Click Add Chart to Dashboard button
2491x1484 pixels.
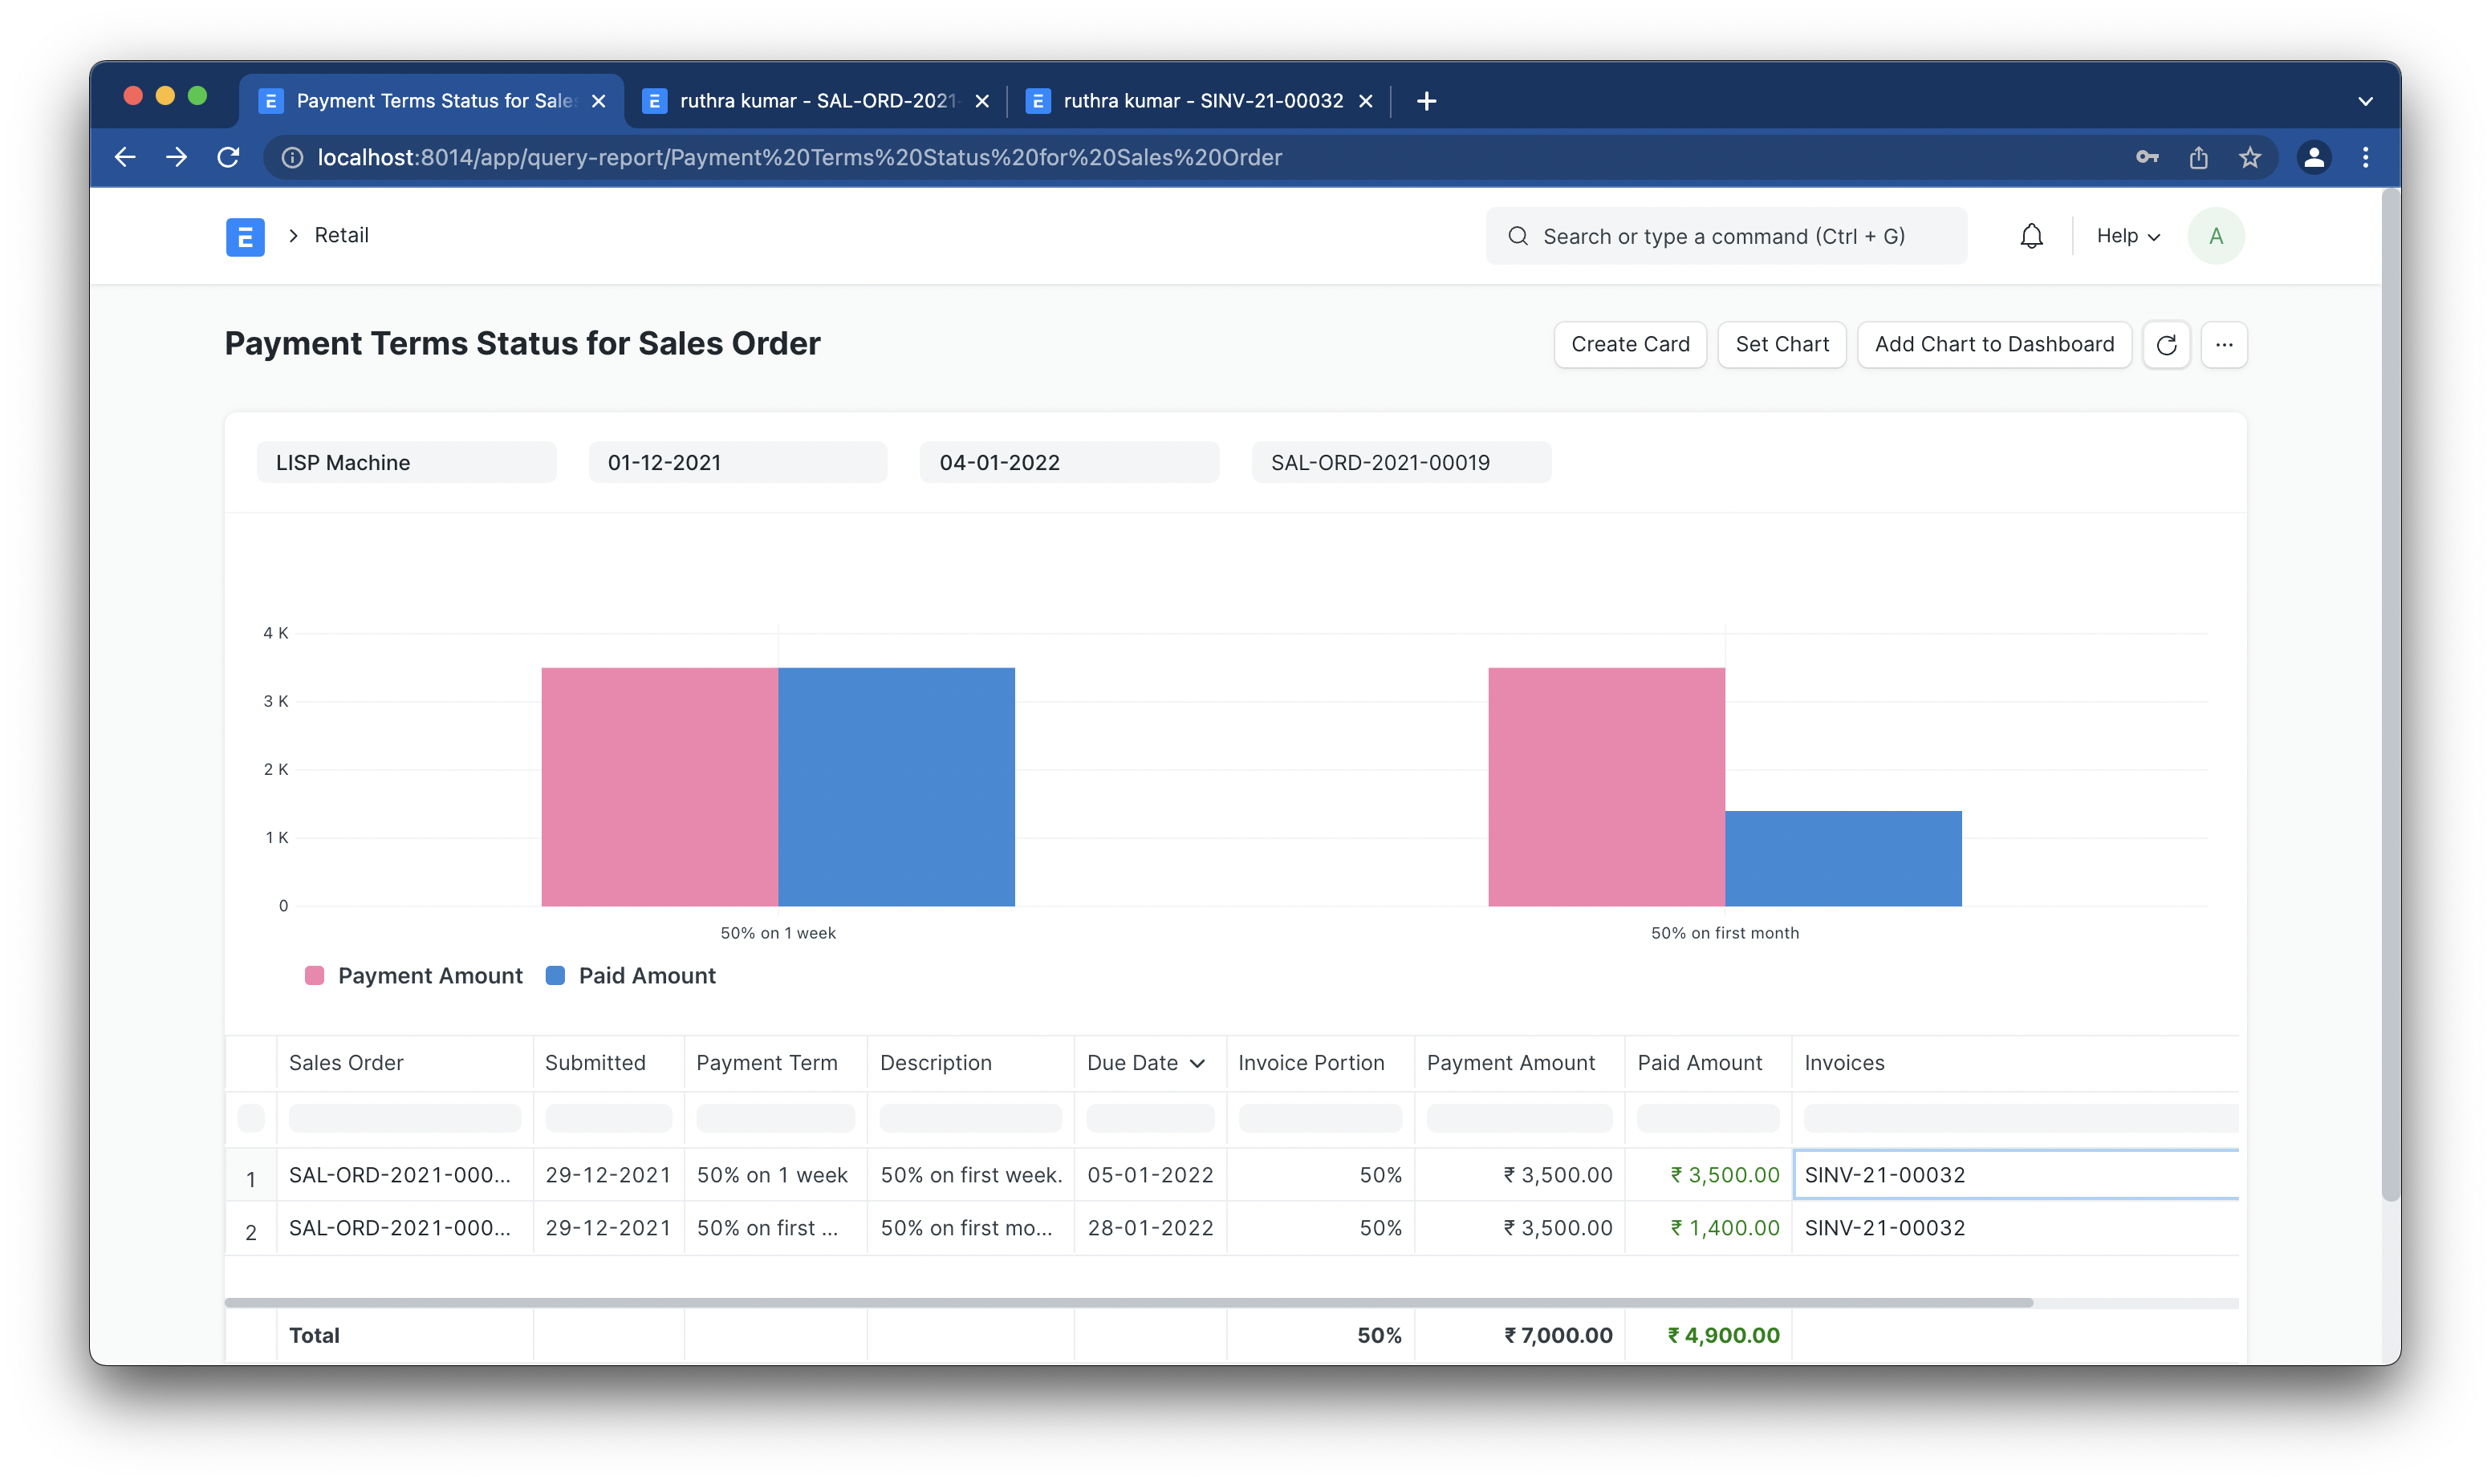(x=1993, y=345)
